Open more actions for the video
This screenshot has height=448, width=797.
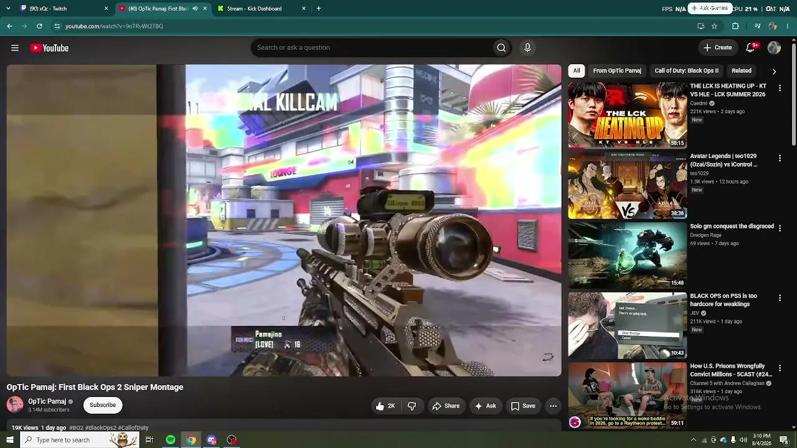pyautogui.click(x=553, y=406)
